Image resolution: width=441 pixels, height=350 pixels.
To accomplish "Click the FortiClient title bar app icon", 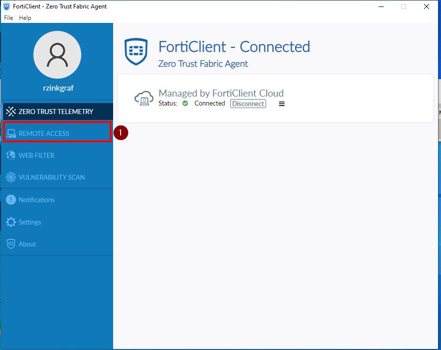I will (x=6, y=6).
